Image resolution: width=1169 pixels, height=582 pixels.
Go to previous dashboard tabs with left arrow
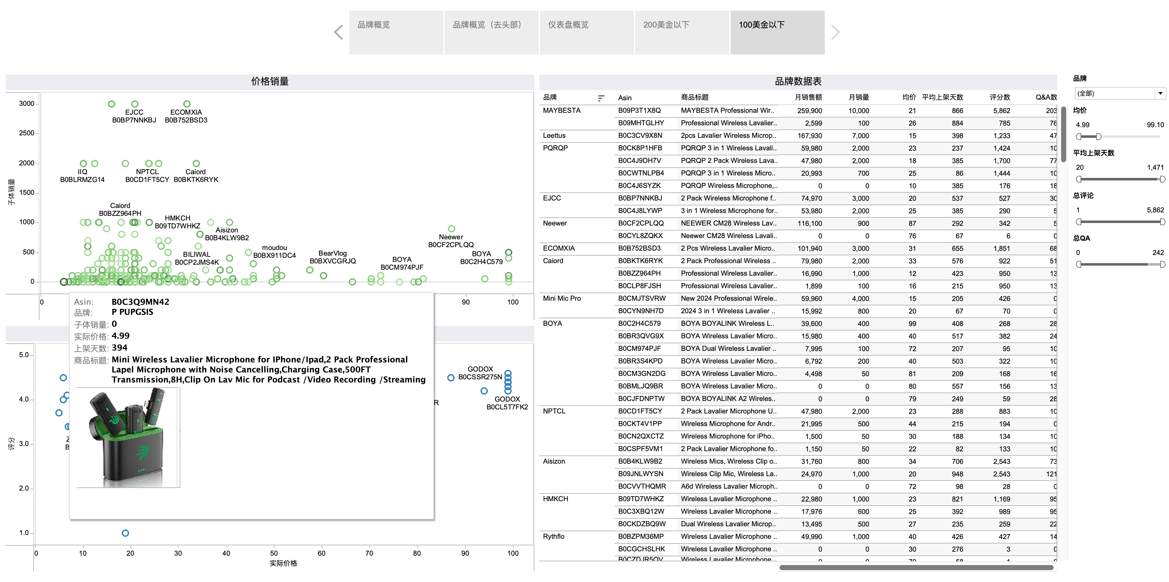pos(338,32)
